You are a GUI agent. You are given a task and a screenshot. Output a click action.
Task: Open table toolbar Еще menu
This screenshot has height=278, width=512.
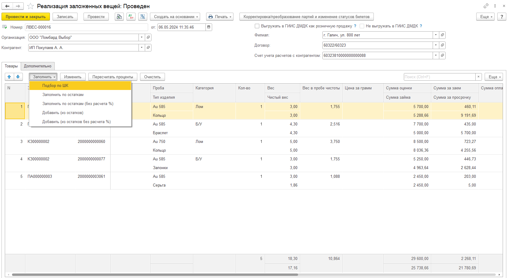494,77
